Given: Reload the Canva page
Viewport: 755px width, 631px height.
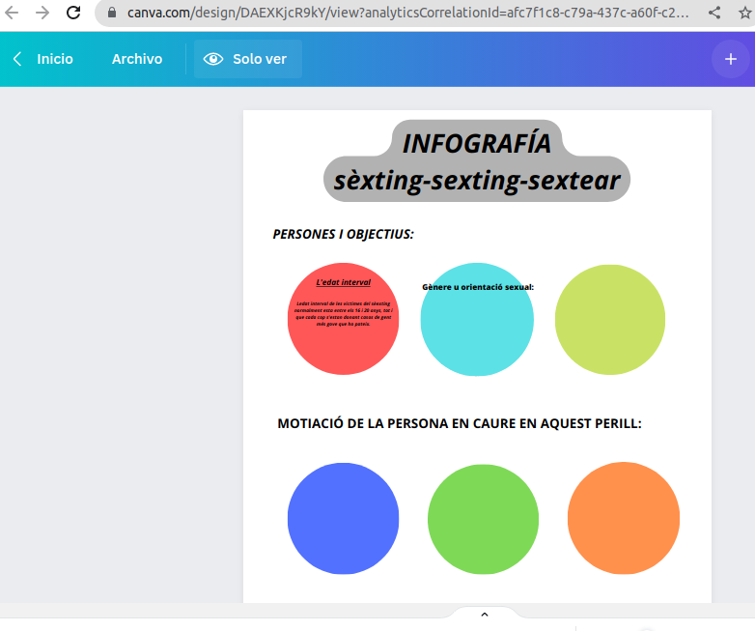Looking at the screenshot, I should click(x=73, y=13).
